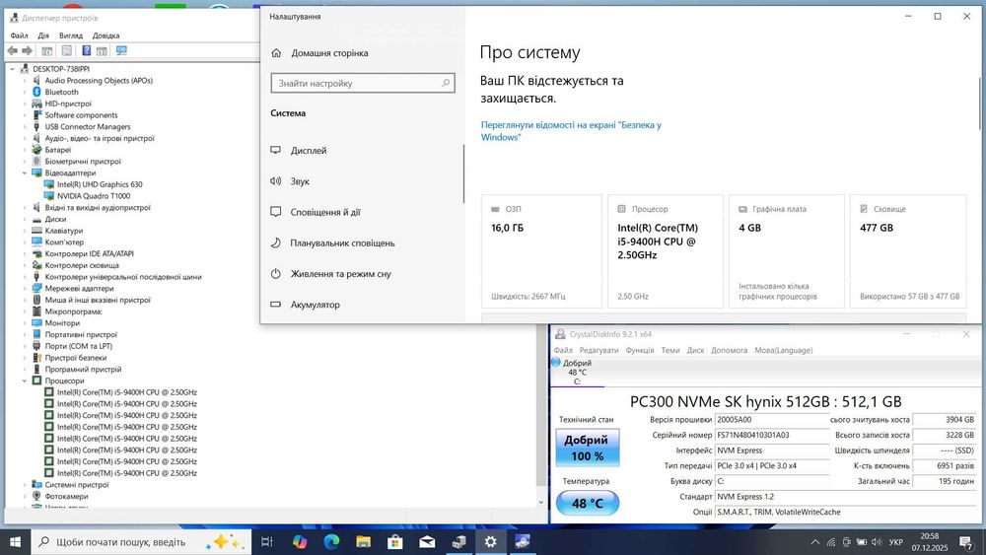Click the taskbar search box
986x555 pixels.
[x=141, y=542]
